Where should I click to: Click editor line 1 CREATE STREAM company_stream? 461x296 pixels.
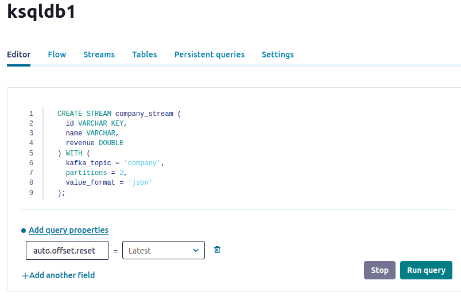coord(119,114)
